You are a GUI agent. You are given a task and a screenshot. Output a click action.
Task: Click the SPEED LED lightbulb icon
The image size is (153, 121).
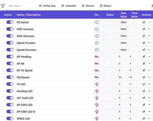97,119
